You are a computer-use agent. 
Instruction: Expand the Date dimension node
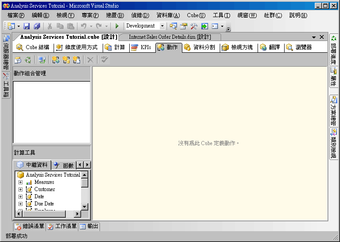(x=20, y=196)
